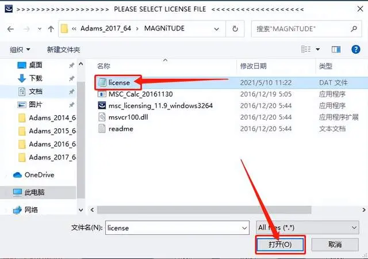This screenshot has height=259, width=368.
Task: Go up one folder level
Action: tap(51, 29)
